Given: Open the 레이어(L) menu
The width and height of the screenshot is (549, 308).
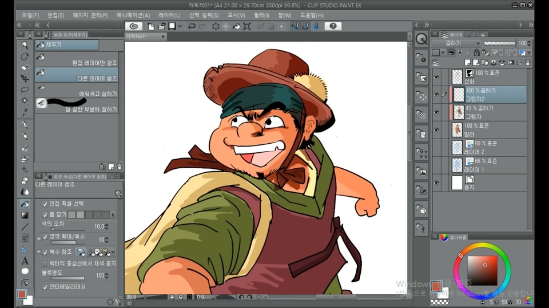Looking at the screenshot, I should point(169,15).
